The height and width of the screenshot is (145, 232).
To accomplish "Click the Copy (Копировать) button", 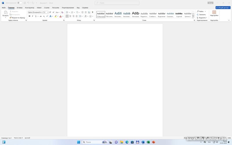I will 15,14.
